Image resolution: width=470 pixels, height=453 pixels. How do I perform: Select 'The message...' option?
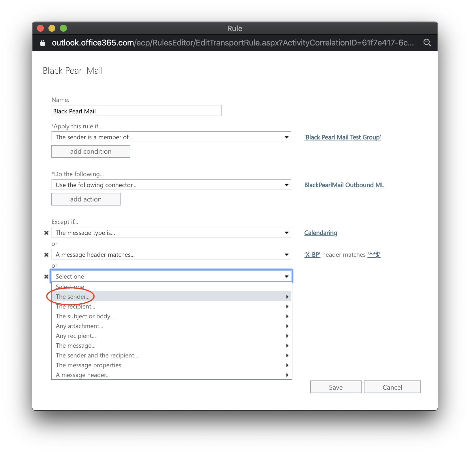coord(172,345)
